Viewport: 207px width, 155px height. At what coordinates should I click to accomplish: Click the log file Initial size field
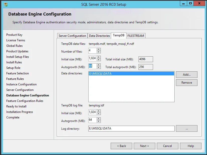(92, 112)
